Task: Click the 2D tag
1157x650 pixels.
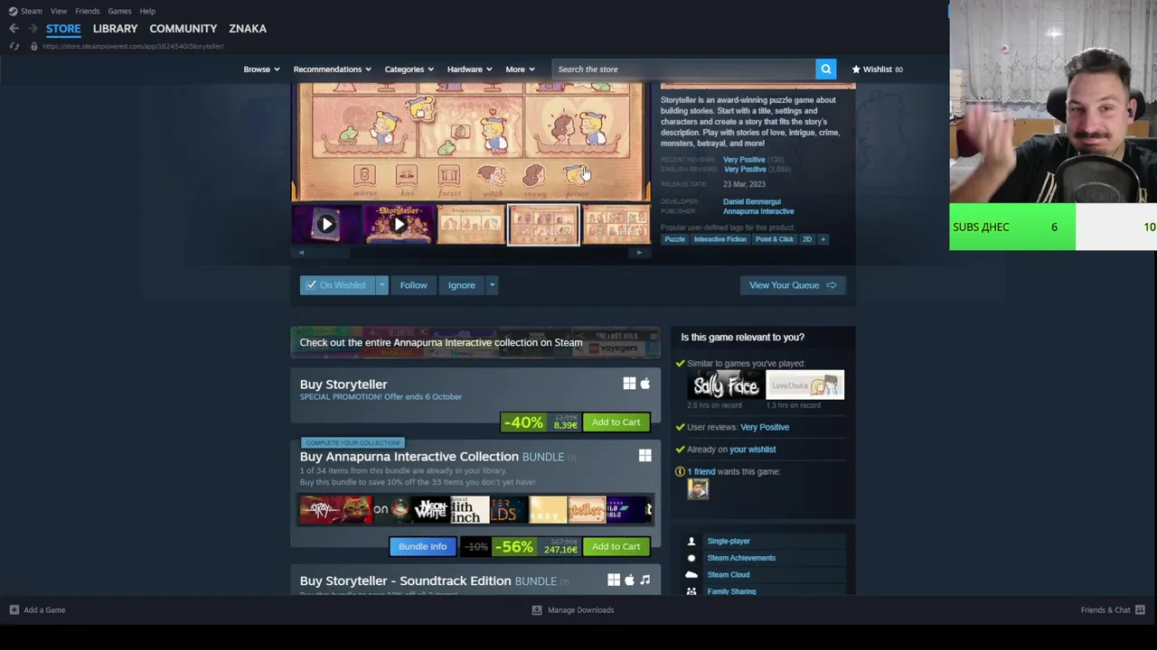Action: click(x=807, y=239)
